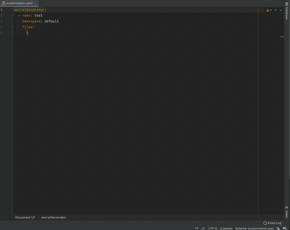Open the inspections profile icon in status bar
The image size is (290, 230).
pos(285,228)
